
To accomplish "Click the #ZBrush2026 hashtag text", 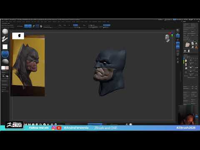I will pos(186,128).
